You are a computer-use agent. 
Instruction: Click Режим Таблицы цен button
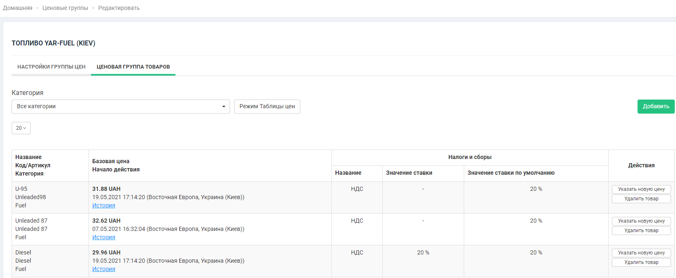(x=267, y=107)
